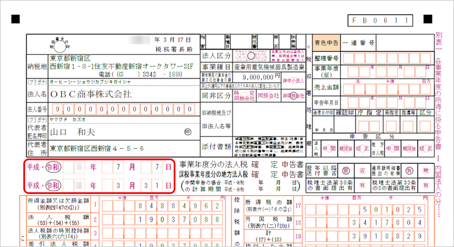Click the business type 産業用電気機械器具製造業

coord(269,67)
